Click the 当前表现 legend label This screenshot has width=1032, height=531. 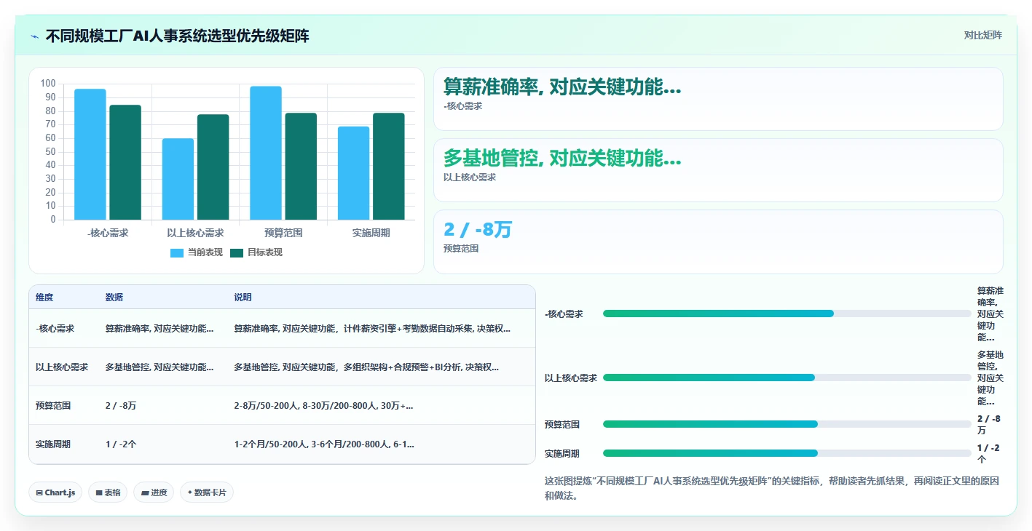[205, 252]
